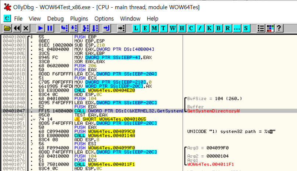Click PUSH WOW64Tes.004099C0 instruction
The image size is (297, 171).
click(105, 132)
